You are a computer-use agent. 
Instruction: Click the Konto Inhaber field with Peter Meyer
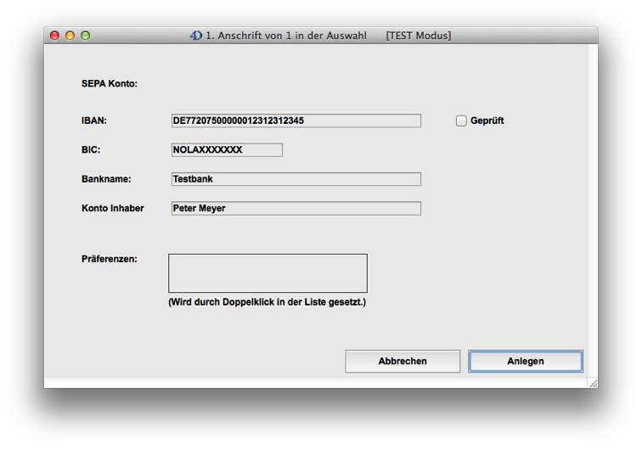(296, 208)
